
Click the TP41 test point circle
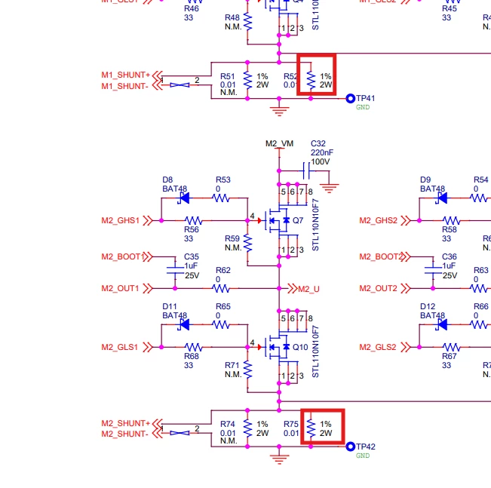tap(351, 98)
